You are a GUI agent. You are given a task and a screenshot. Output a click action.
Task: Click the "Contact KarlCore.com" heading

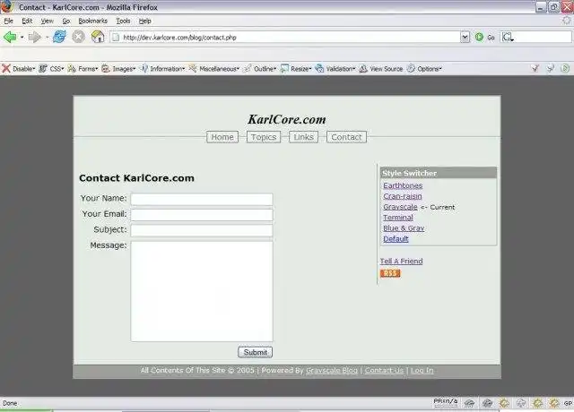click(136, 178)
